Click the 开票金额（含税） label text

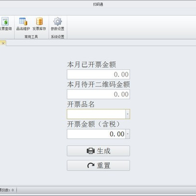pos(94,124)
